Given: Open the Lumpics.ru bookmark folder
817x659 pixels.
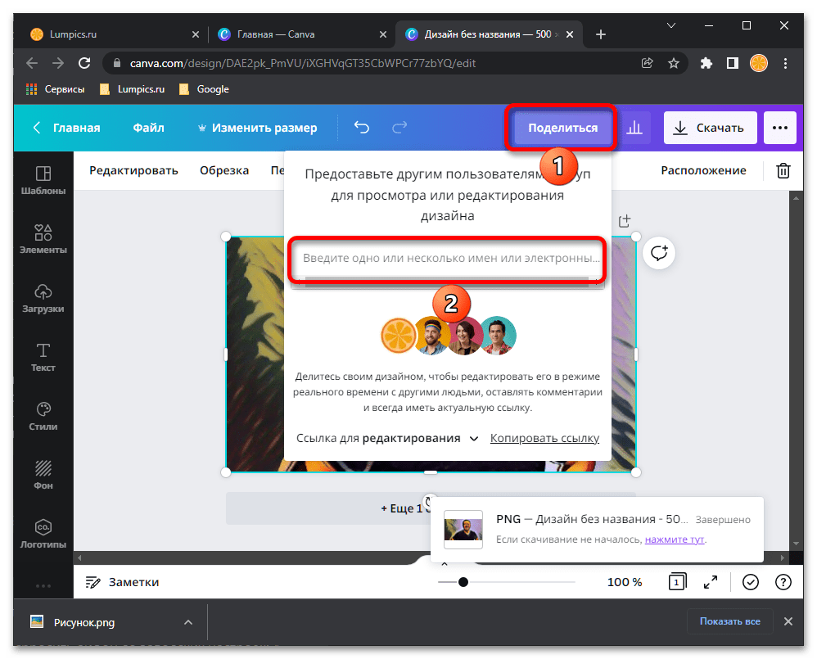Looking at the screenshot, I should [x=133, y=89].
